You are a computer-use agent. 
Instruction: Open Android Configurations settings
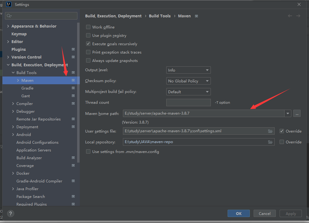click(37, 142)
